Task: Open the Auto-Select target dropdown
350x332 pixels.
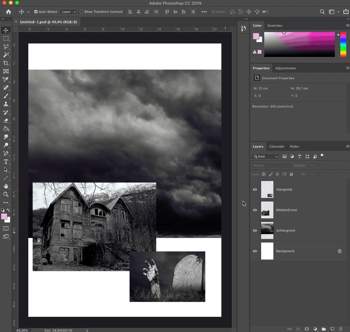Action: pos(68,12)
